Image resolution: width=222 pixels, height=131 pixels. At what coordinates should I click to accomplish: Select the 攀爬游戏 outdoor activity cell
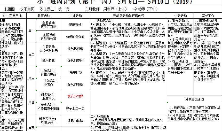(x=75, y=25)
